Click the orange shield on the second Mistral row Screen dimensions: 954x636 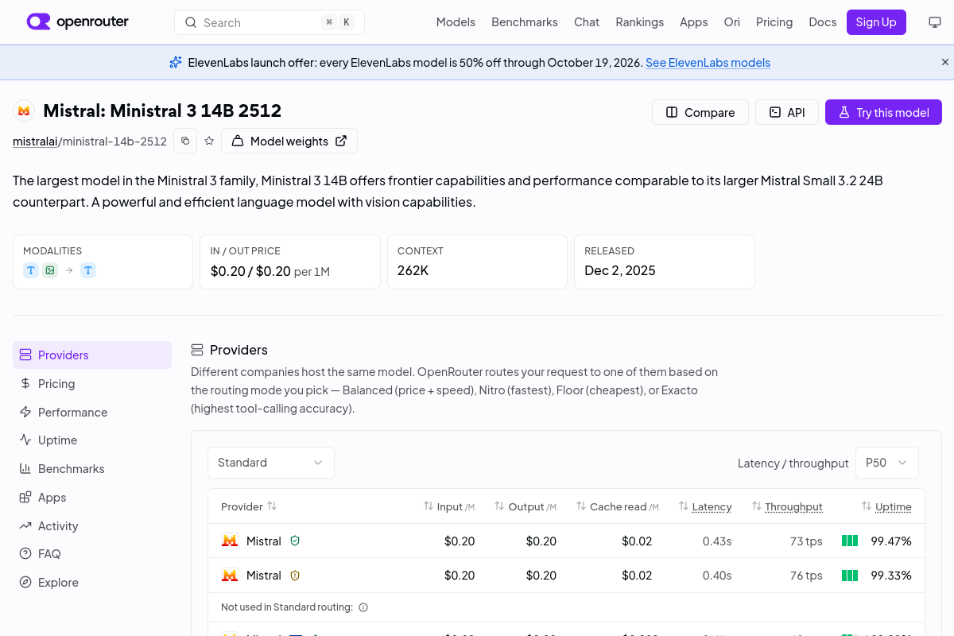(295, 575)
